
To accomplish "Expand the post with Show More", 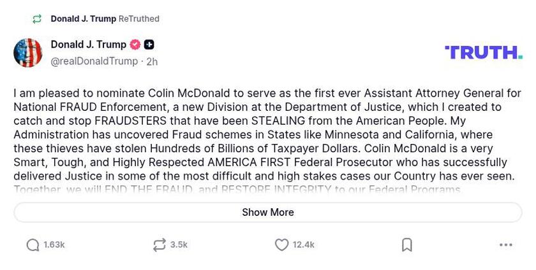I will point(268,213).
